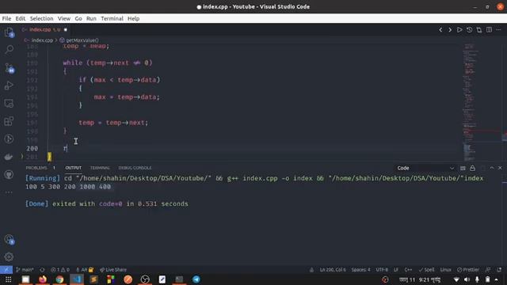Open the Run menu
The height and width of the screenshot is (285, 507).
point(91,18)
